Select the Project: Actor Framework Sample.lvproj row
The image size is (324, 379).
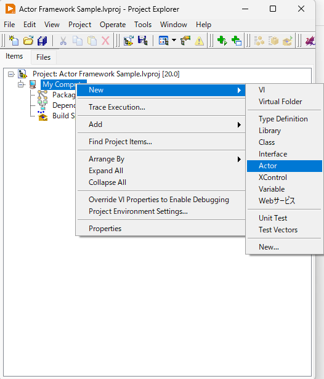(x=106, y=74)
